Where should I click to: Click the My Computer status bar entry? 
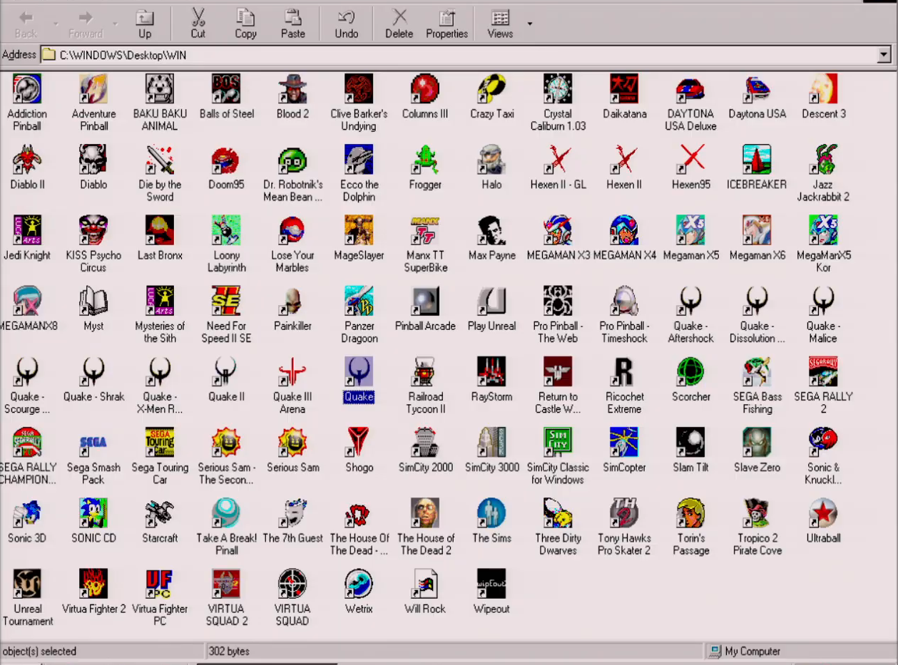[745, 651]
